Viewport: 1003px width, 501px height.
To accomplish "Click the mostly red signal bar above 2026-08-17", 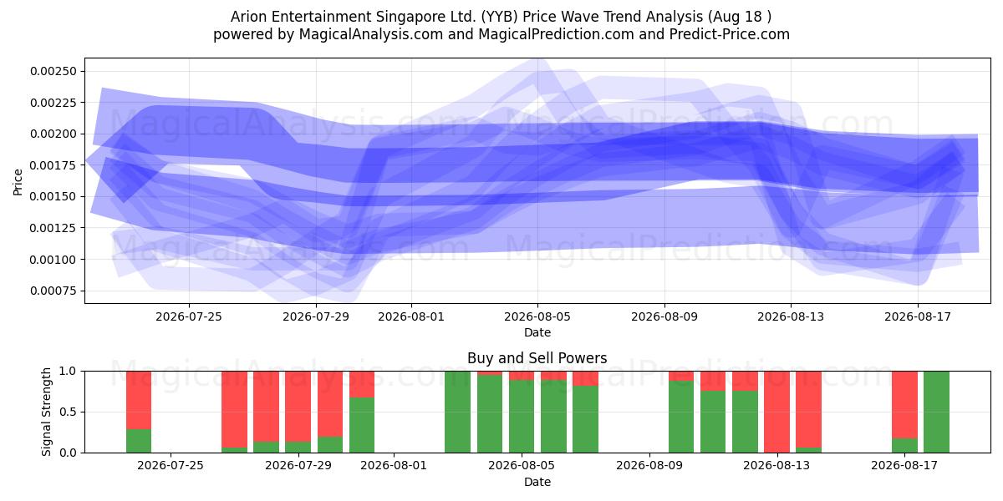I will (904, 412).
